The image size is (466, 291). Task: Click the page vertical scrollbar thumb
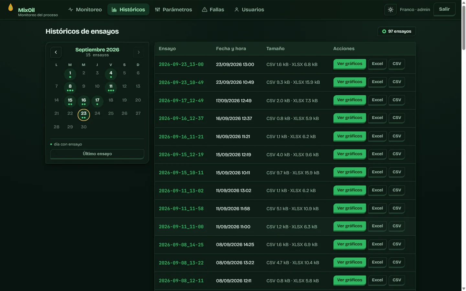point(464,27)
